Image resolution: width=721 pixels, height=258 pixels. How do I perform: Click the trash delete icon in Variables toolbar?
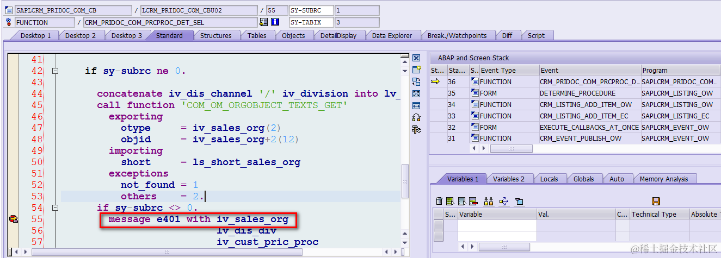pyautogui.click(x=439, y=201)
